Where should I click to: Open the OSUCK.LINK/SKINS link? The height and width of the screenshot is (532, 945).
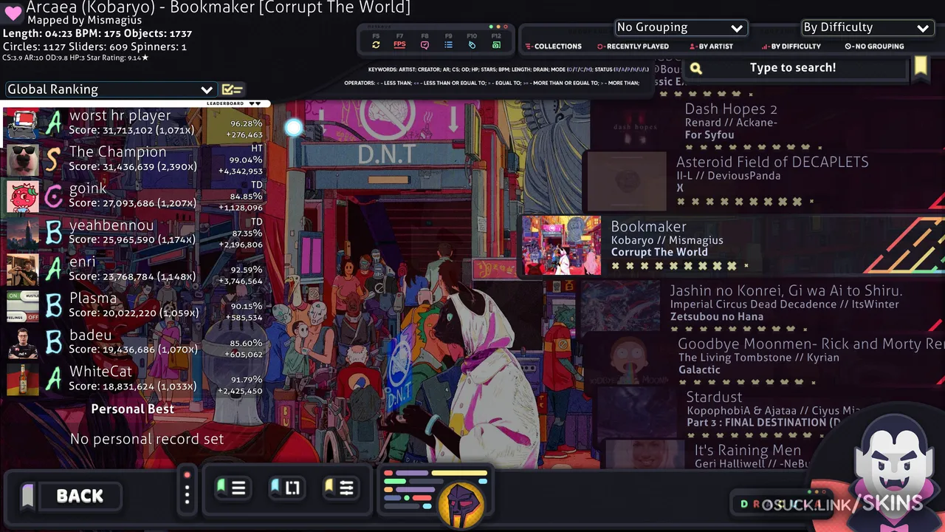tap(842, 504)
